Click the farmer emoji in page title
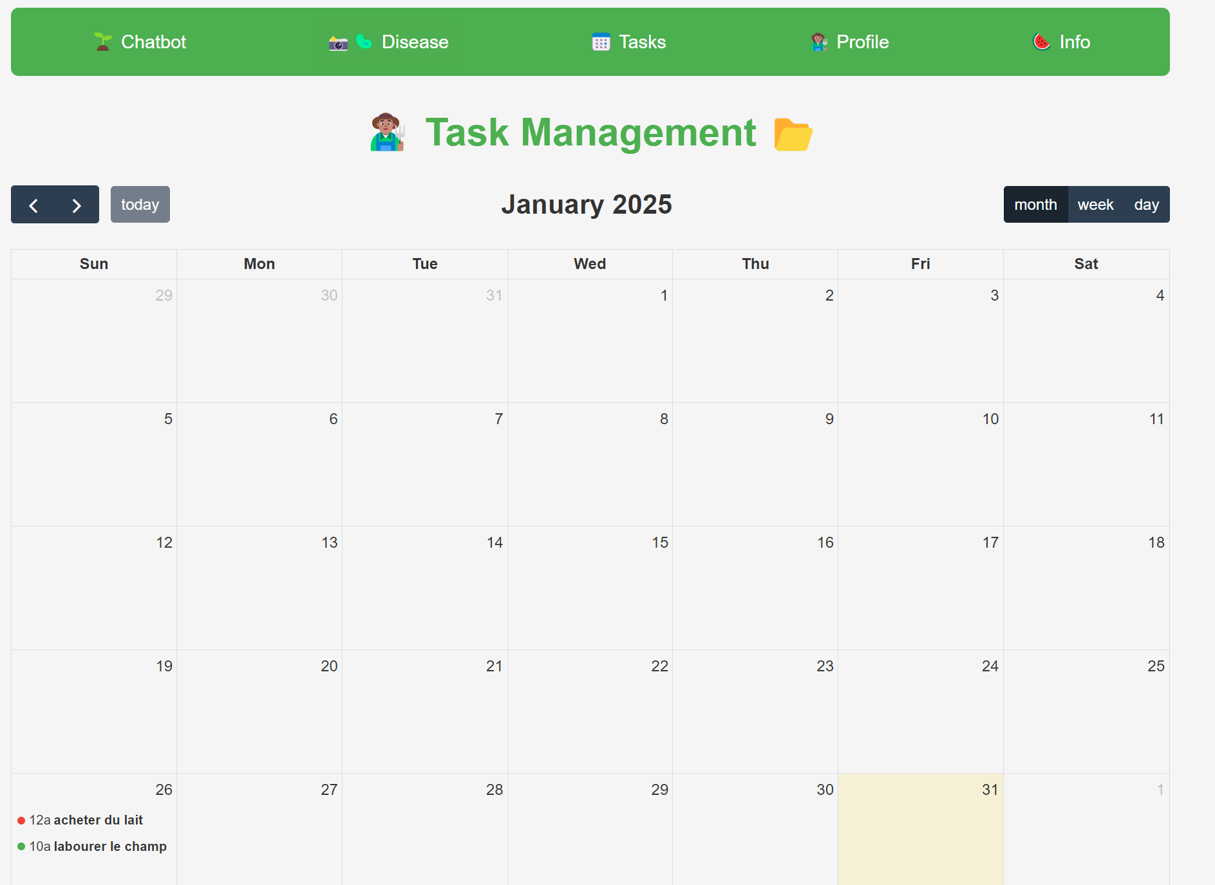Image resolution: width=1215 pixels, height=885 pixels. point(387,133)
